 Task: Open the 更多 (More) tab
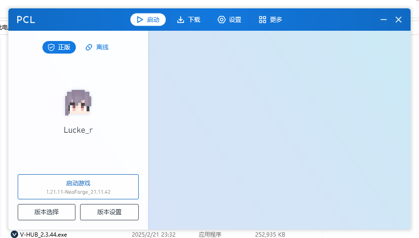270,20
